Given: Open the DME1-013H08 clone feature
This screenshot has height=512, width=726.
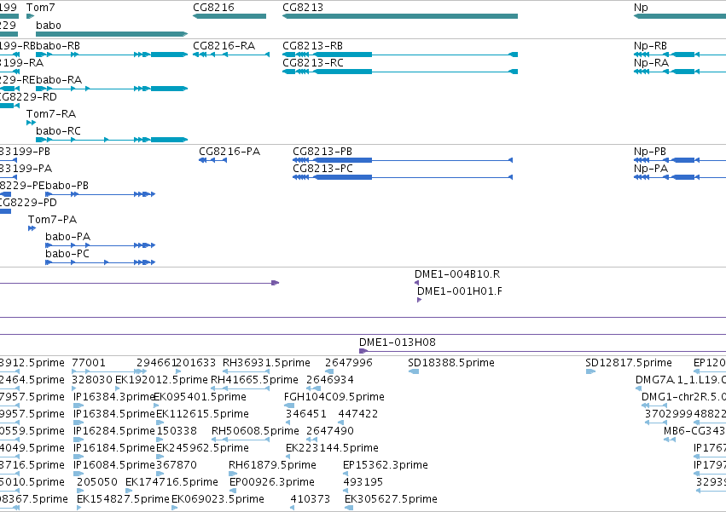Looking at the screenshot, I should coord(543,351).
